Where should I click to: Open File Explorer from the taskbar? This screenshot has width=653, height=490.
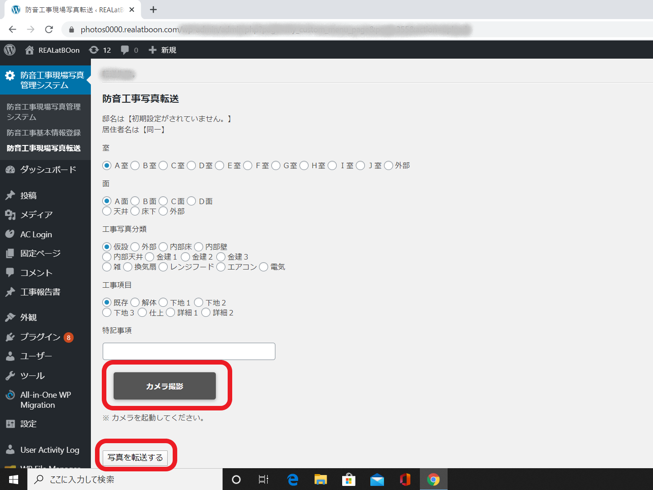(321, 480)
